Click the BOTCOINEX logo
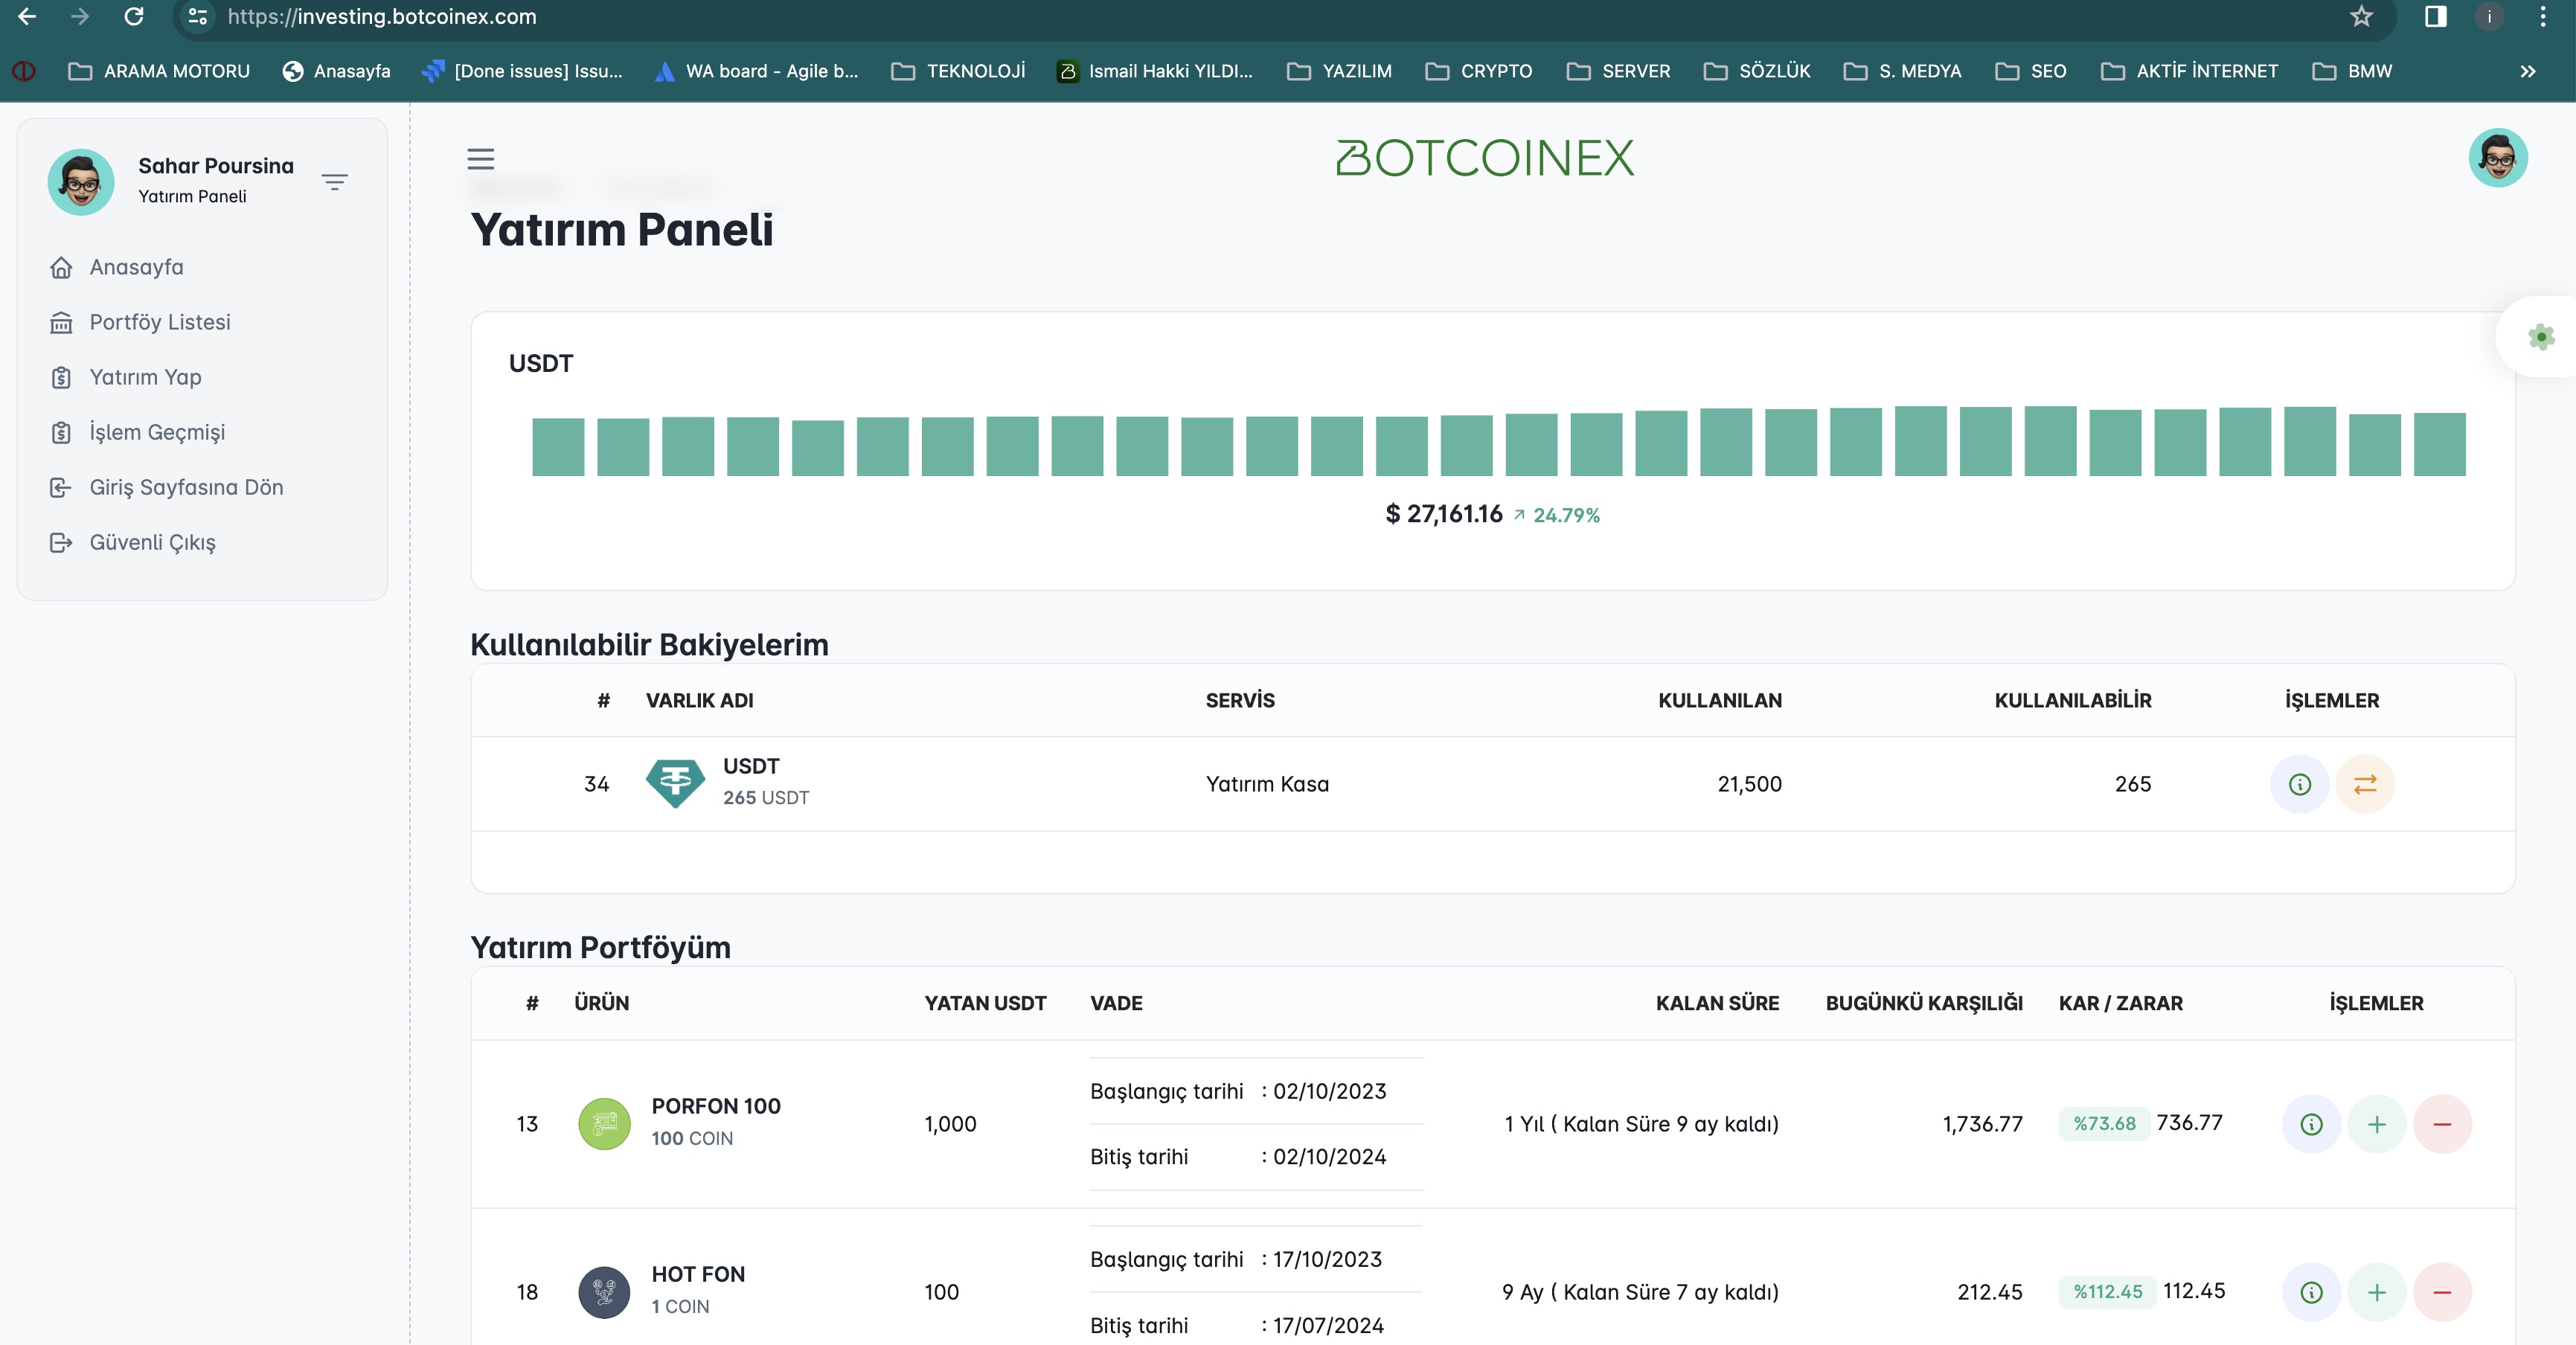The height and width of the screenshot is (1345, 2576). point(1485,158)
